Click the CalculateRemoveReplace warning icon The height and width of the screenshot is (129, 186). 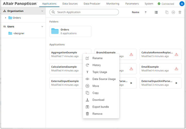click(176, 54)
